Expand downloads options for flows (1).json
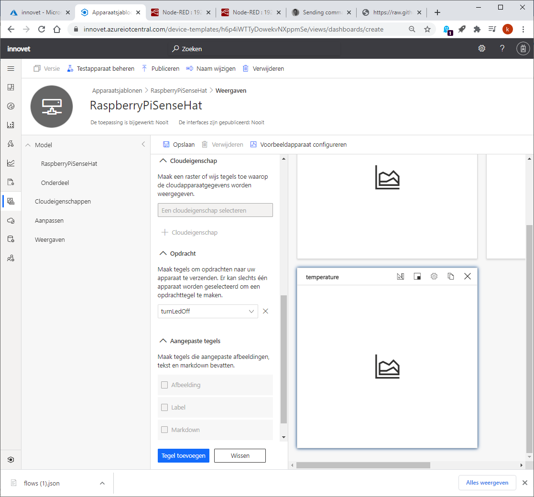Viewport: 534px width, 497px height. point(102,483)
